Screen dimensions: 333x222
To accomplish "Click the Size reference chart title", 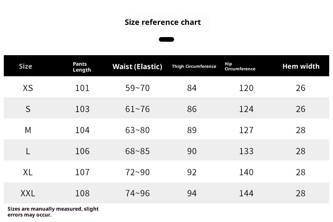I will (x=163, y=22).
